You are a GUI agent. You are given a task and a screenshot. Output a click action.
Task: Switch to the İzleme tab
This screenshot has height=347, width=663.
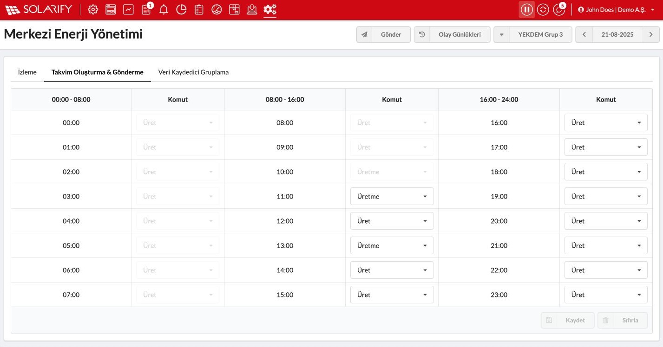click(27, 72)
